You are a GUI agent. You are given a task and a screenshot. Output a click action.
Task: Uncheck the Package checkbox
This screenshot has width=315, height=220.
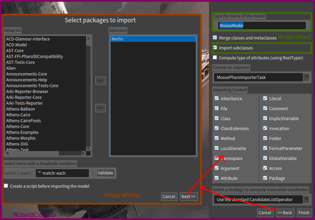click(x=265, y=178)
